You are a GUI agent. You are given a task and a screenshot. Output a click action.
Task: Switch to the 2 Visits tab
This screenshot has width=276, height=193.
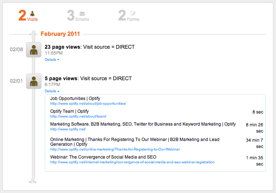click(28, 16)
